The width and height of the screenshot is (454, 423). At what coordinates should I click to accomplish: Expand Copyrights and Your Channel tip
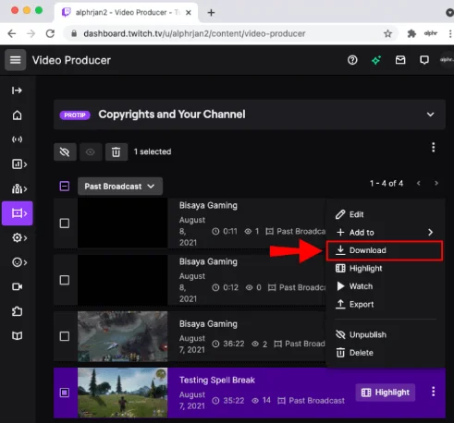coord(430,115)
